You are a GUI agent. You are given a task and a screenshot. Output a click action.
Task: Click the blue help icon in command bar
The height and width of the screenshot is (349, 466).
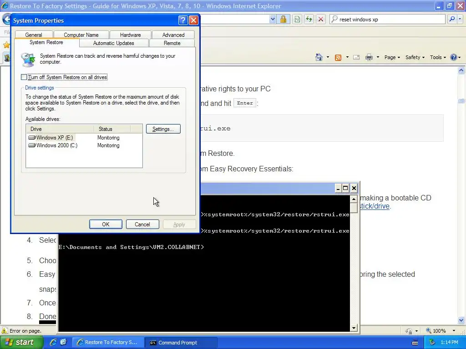[x=454, y=57]
